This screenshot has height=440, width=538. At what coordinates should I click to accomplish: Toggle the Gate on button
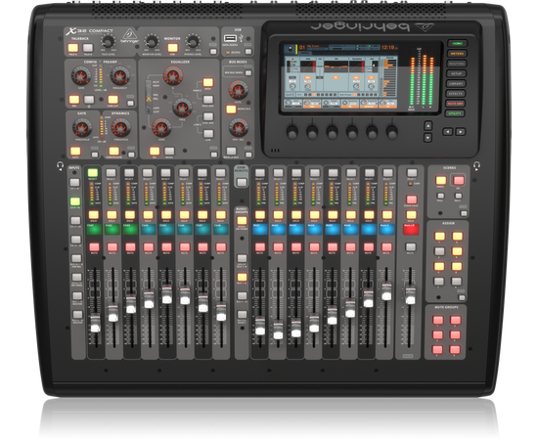click(x=75, y=152)
